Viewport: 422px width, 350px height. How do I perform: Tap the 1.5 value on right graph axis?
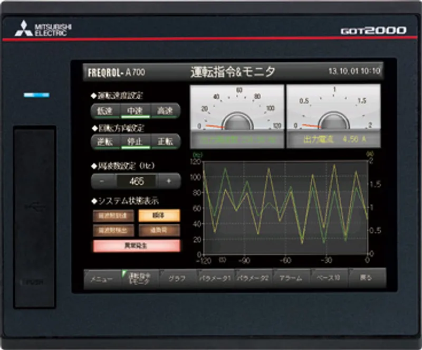pos(376,184)
